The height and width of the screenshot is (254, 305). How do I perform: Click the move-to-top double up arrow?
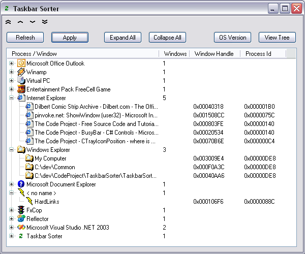[x=8, y=22]
